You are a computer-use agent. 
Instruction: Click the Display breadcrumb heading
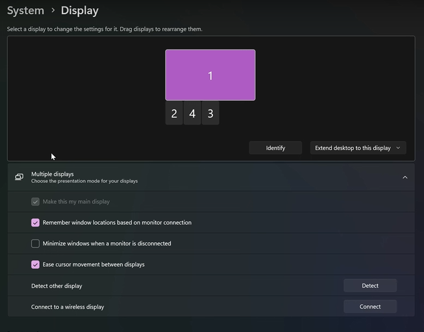click(79, 10)
